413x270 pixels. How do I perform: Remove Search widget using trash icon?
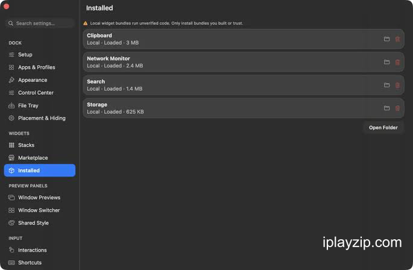point(397,85)
